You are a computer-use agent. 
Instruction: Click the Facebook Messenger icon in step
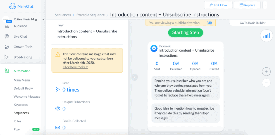pos(154,48)
